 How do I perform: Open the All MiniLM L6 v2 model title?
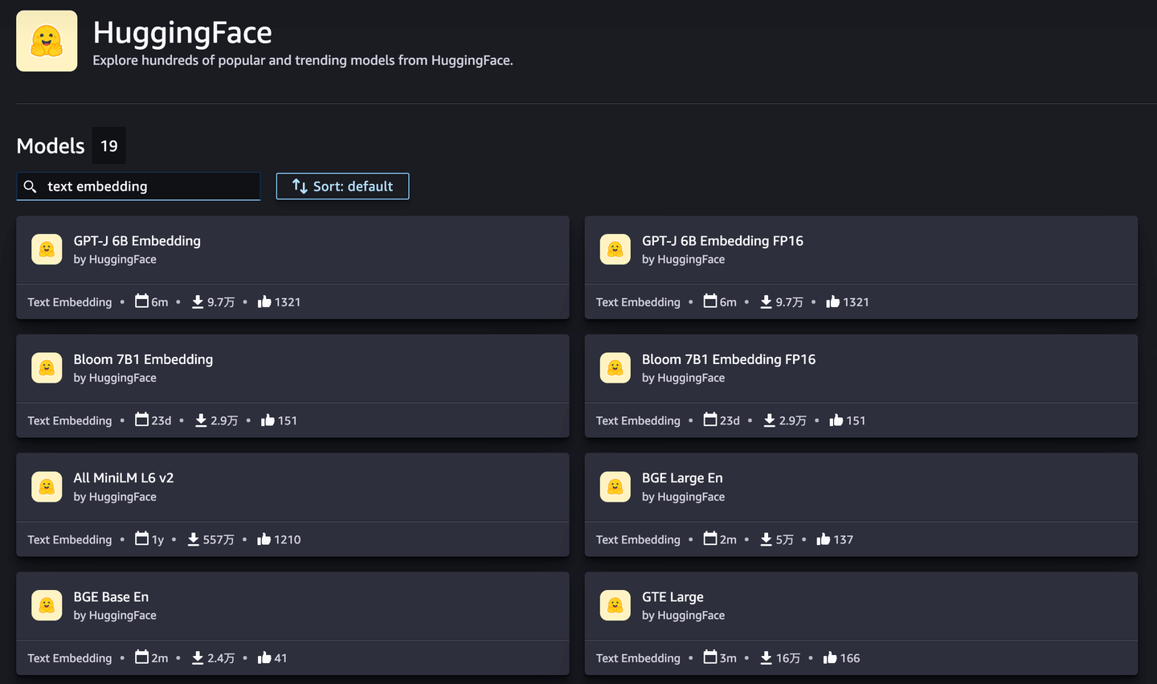pos(124,477)
